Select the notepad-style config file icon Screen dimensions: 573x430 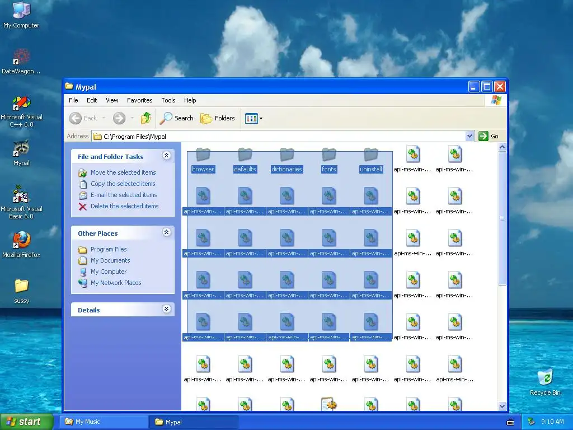pyautogui.click(x=329, y=404)
